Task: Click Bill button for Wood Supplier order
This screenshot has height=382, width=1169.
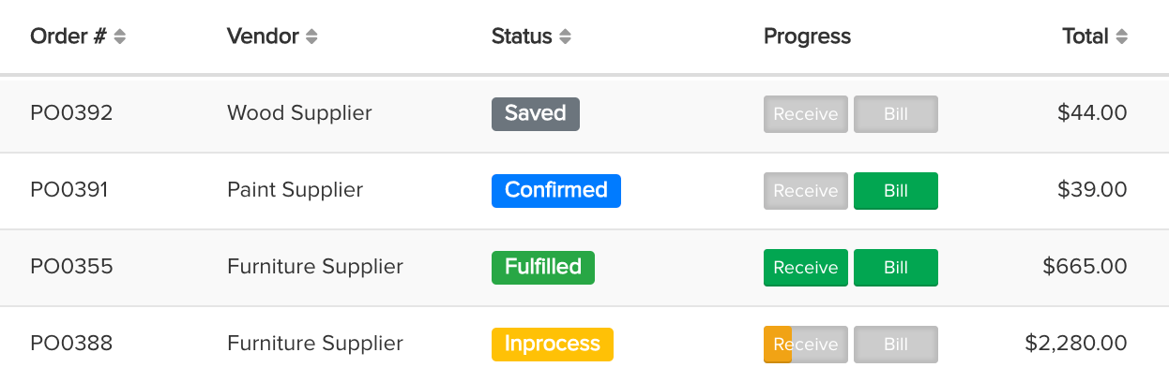Action: coord(895,114)
